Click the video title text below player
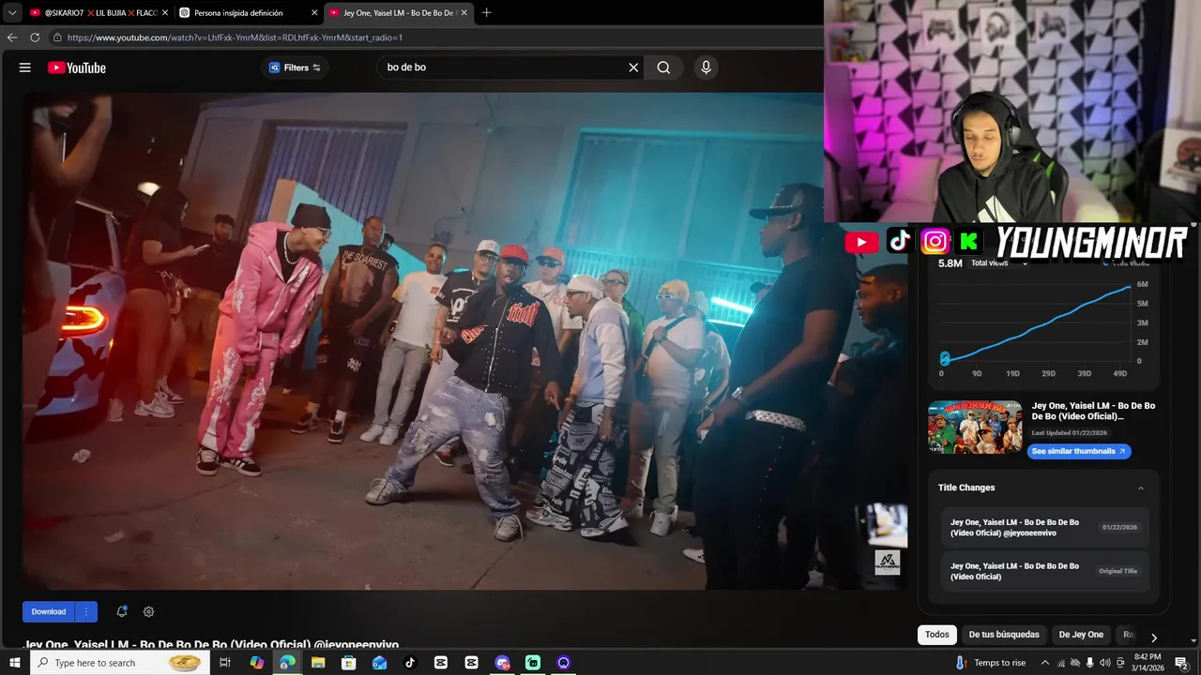The image size is (1201, 675). click(x=211, y=645)
